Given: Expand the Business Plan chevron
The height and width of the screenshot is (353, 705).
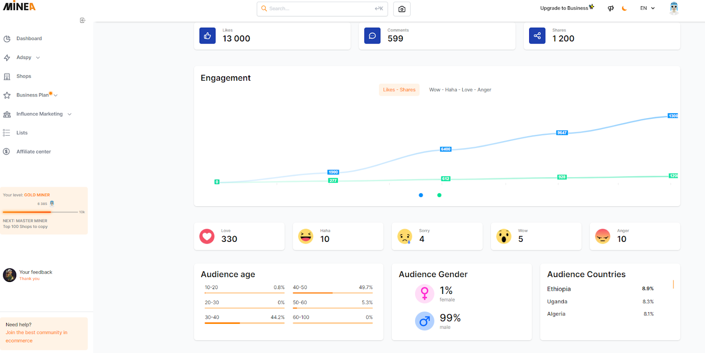Looking at the screenshot, I should coord(56,96).
